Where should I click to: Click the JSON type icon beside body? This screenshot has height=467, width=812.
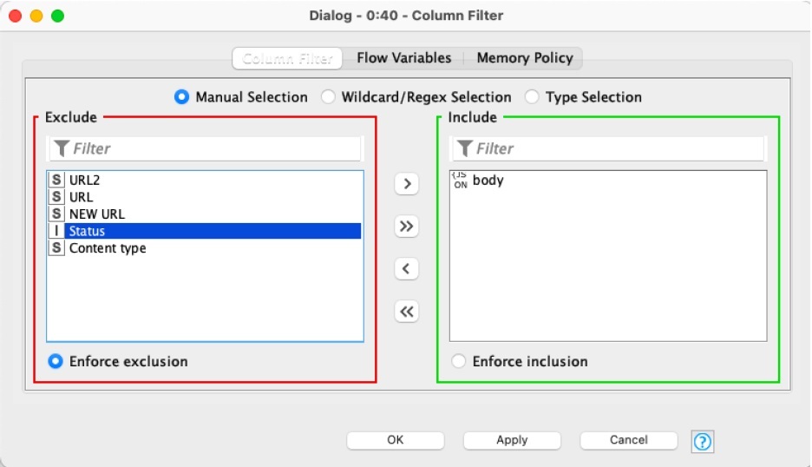click(460, 181)
